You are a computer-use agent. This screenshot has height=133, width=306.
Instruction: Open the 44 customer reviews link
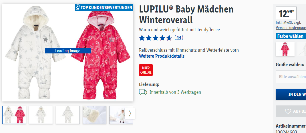click(x=179, y=38)
